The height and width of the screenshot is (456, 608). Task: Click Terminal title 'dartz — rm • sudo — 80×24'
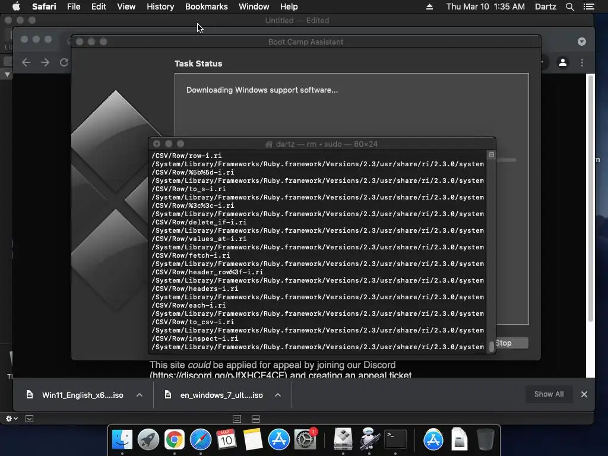pos(327,144)
